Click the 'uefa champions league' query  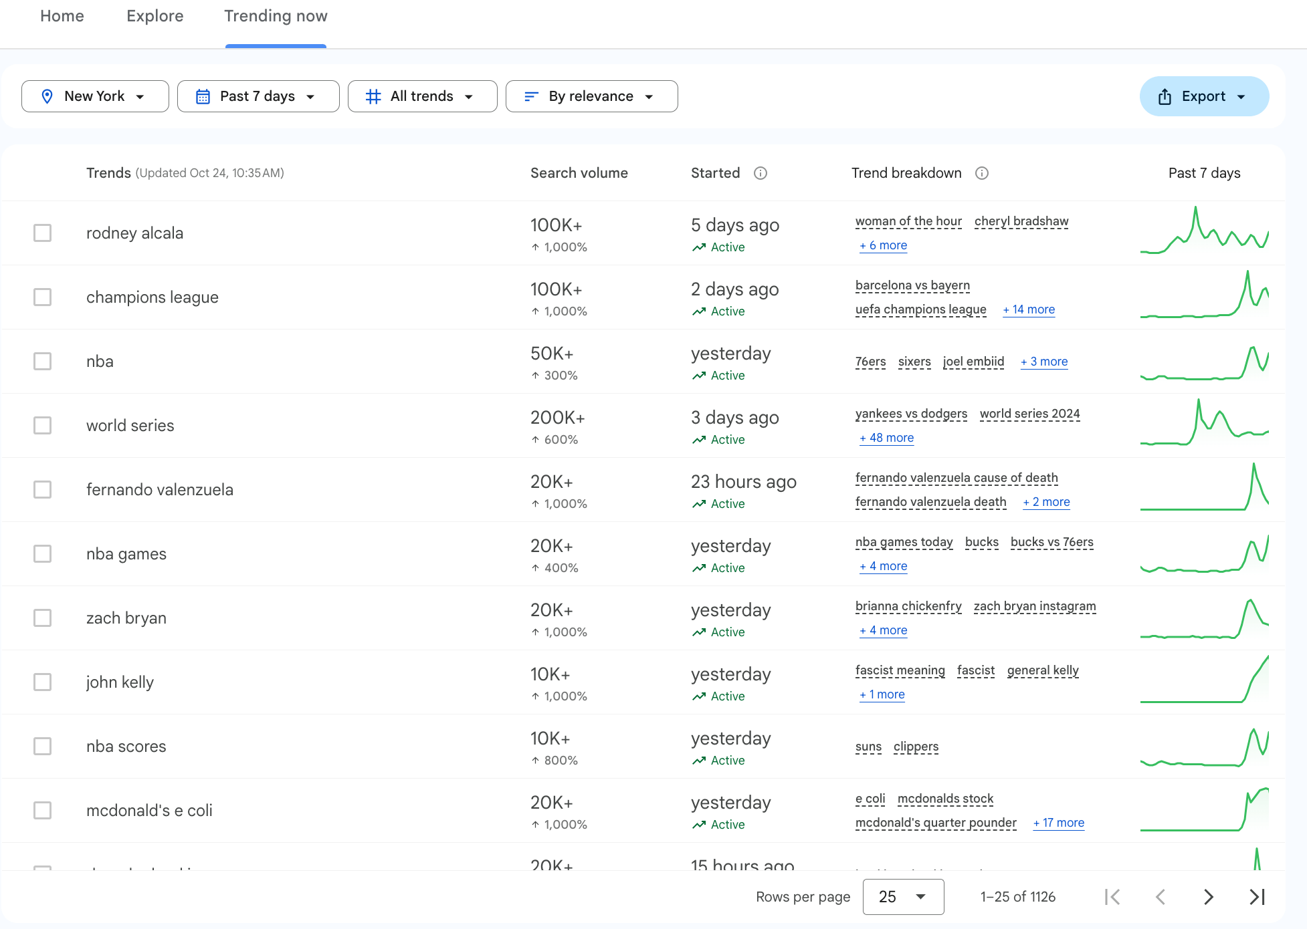921,309
